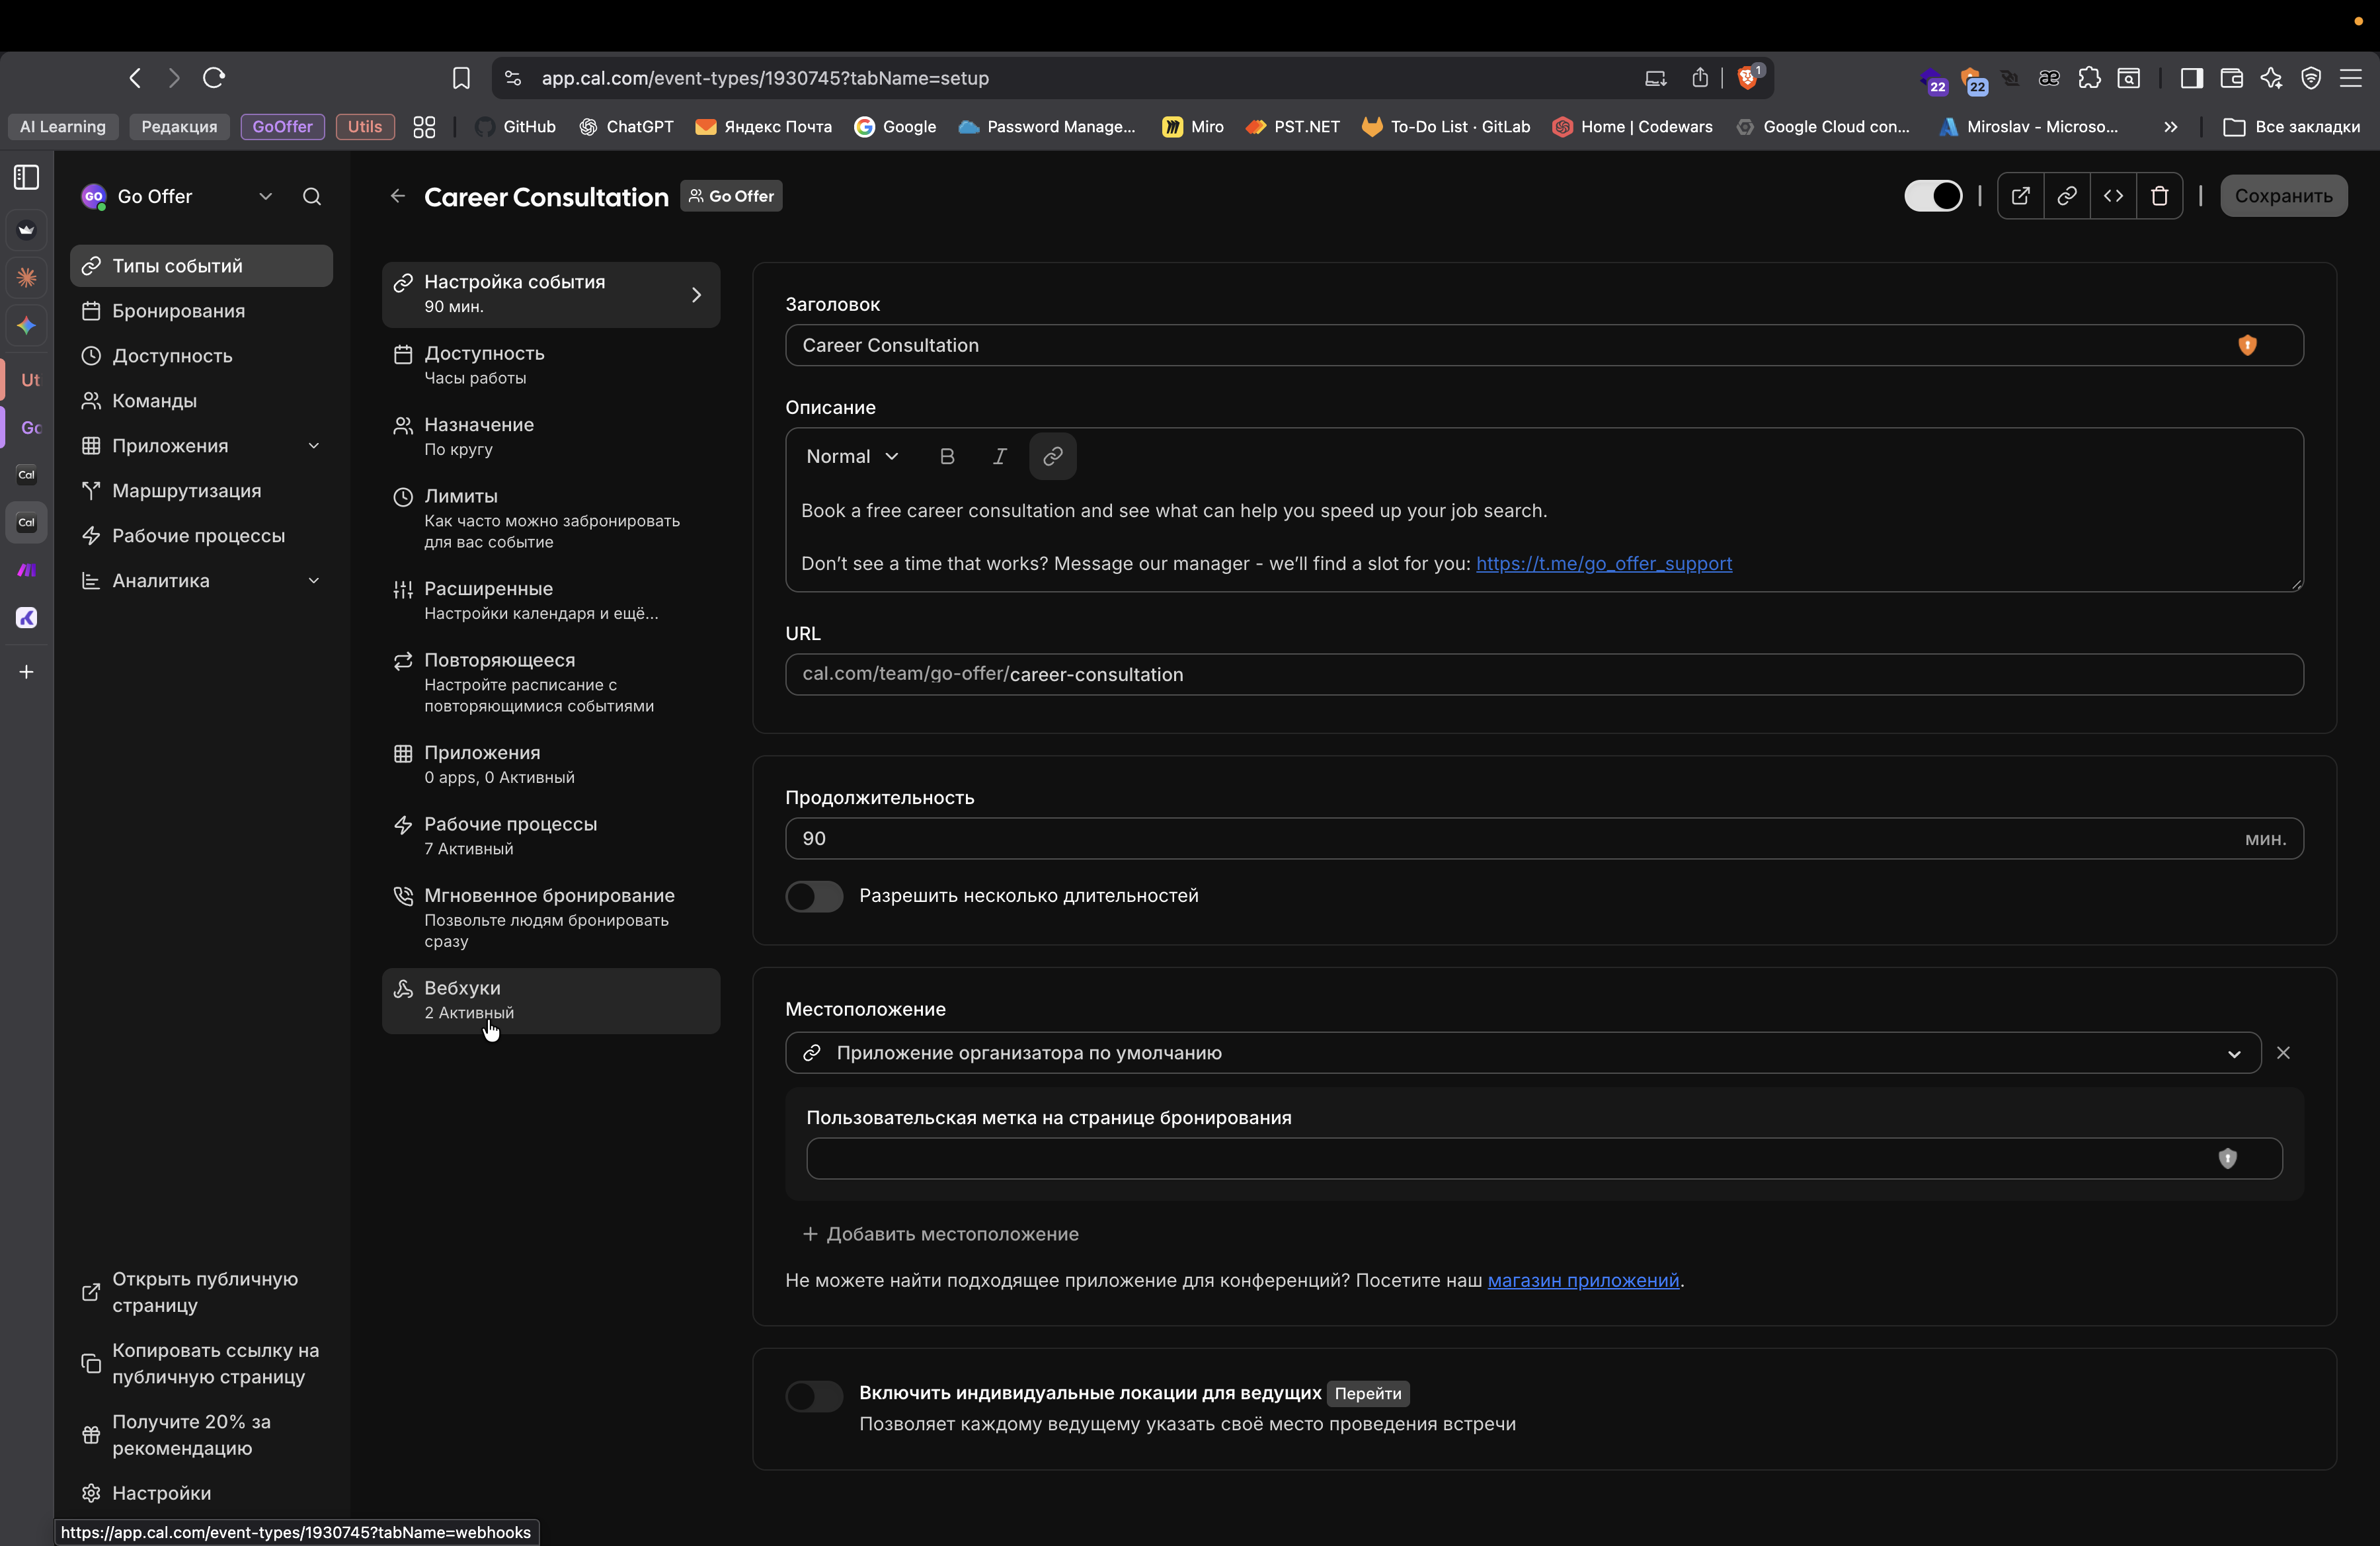The image size is (2380, 1546).
Task: Remove location with the X button
Action: [2283, 1053]
